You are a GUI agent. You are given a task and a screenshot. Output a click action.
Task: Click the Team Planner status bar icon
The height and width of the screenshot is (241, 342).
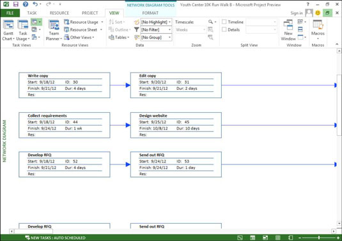[265, 238]
